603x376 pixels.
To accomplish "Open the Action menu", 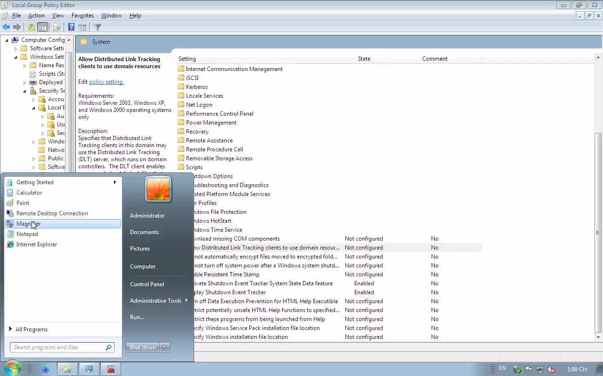I will [36, 16].
